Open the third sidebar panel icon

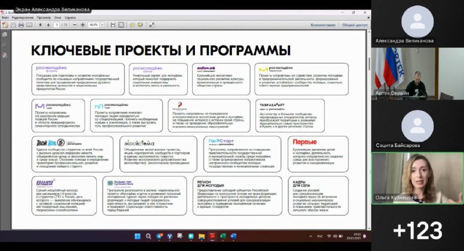pos(5,55)
